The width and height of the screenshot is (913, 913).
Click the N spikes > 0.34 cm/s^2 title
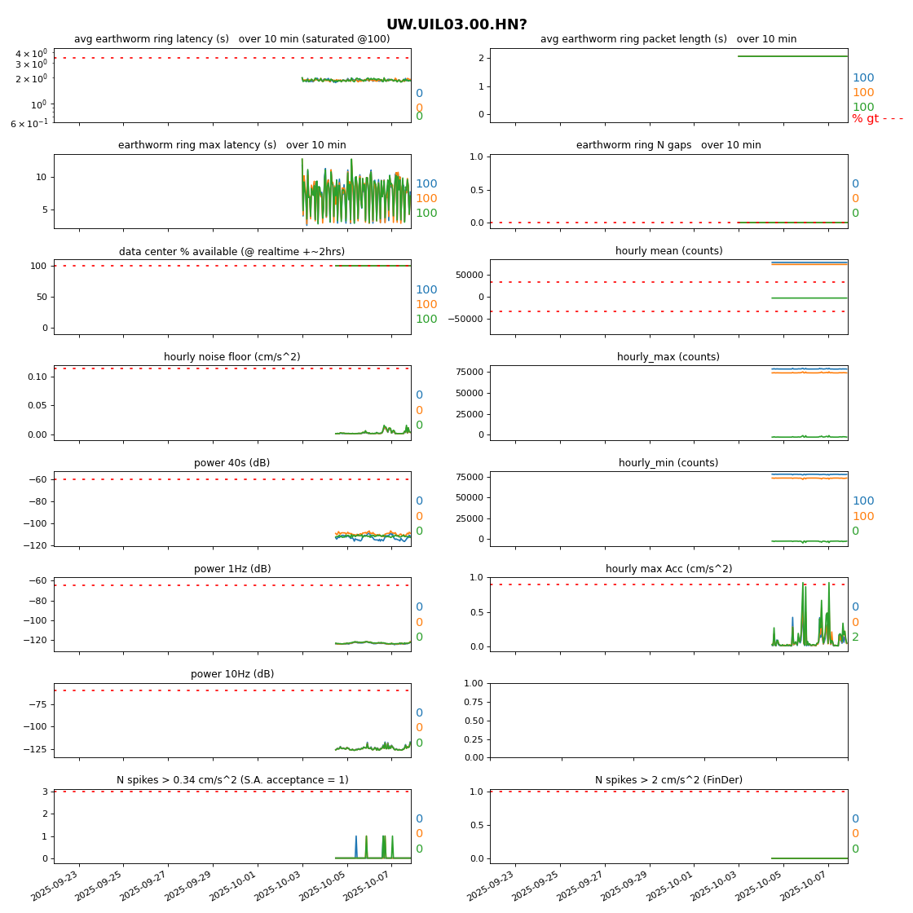tap(232, 780)
